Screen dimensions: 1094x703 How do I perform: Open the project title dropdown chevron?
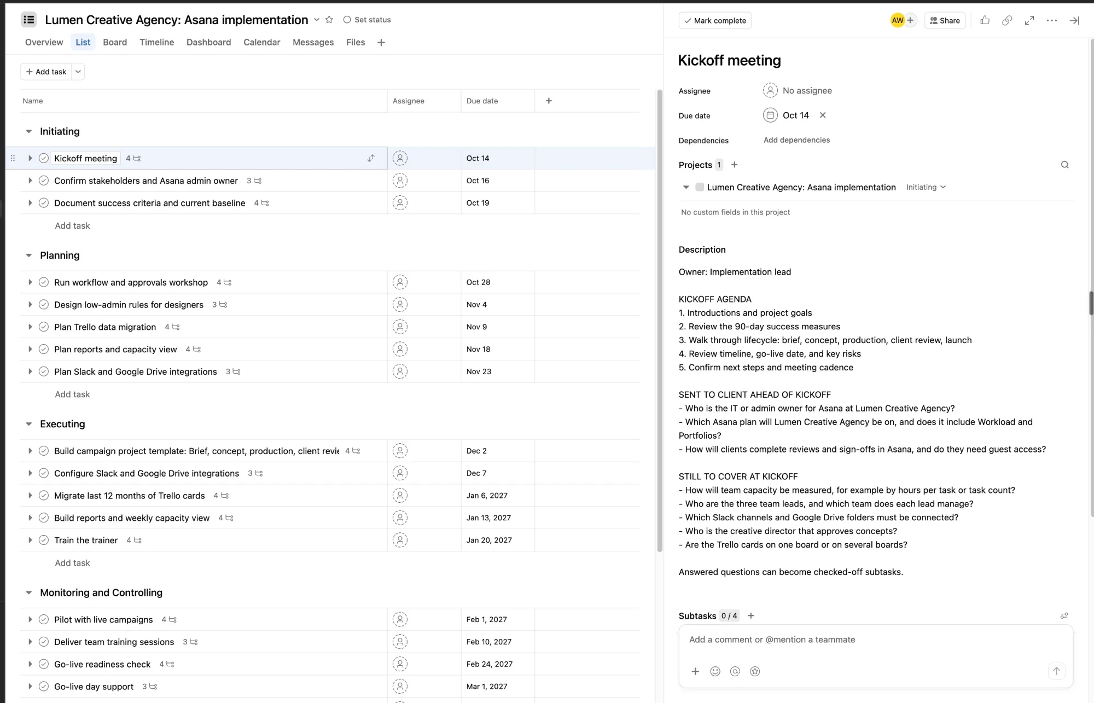point(316,20)
